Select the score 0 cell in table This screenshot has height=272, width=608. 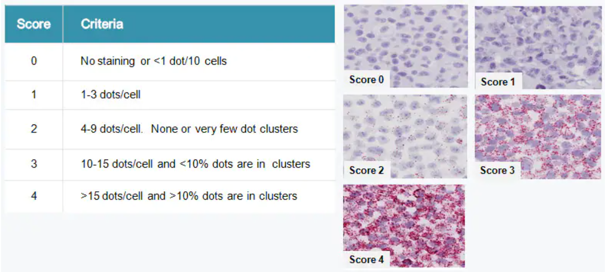point(34,62)
